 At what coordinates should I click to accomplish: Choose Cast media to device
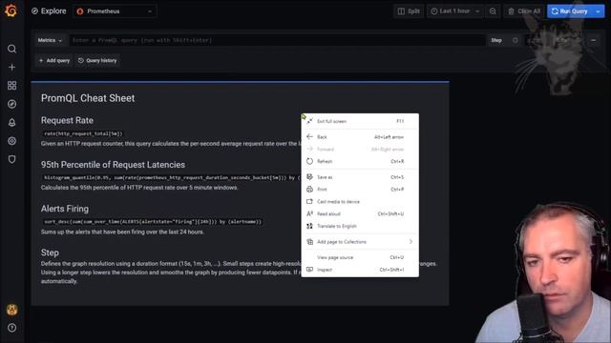(360, 201)
